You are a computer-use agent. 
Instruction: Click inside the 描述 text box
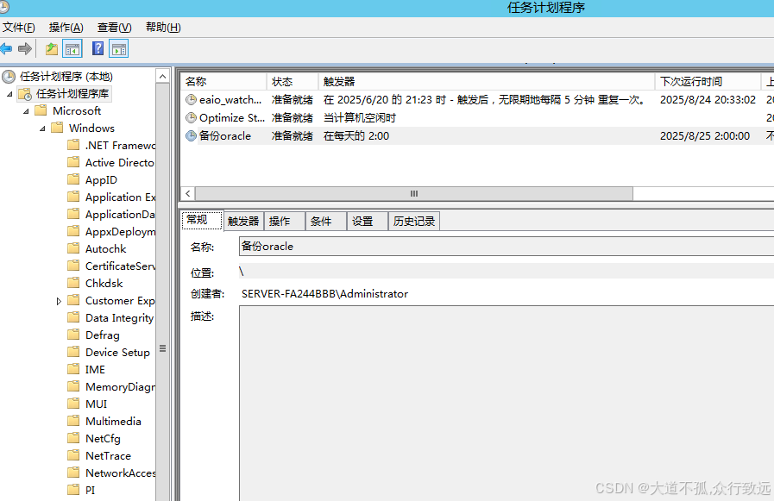click(507, 404)
